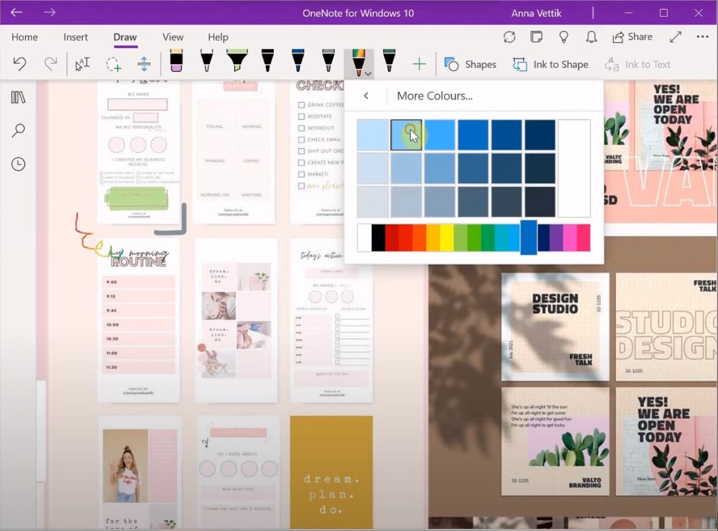Open the Home tab
This screenshot has height=531, width=718.
25,37
